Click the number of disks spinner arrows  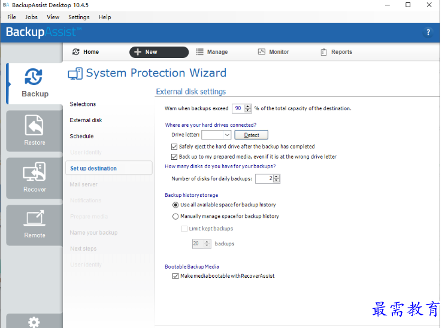(277, 179)
